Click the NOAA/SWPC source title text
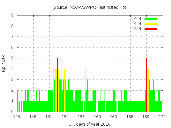 pos(89,7)
